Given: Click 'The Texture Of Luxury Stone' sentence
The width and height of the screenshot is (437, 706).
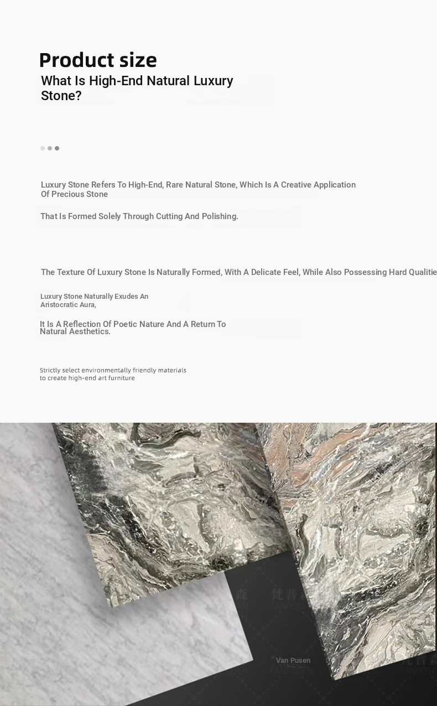Looking at the screenshot, I should tap(238, 272).
